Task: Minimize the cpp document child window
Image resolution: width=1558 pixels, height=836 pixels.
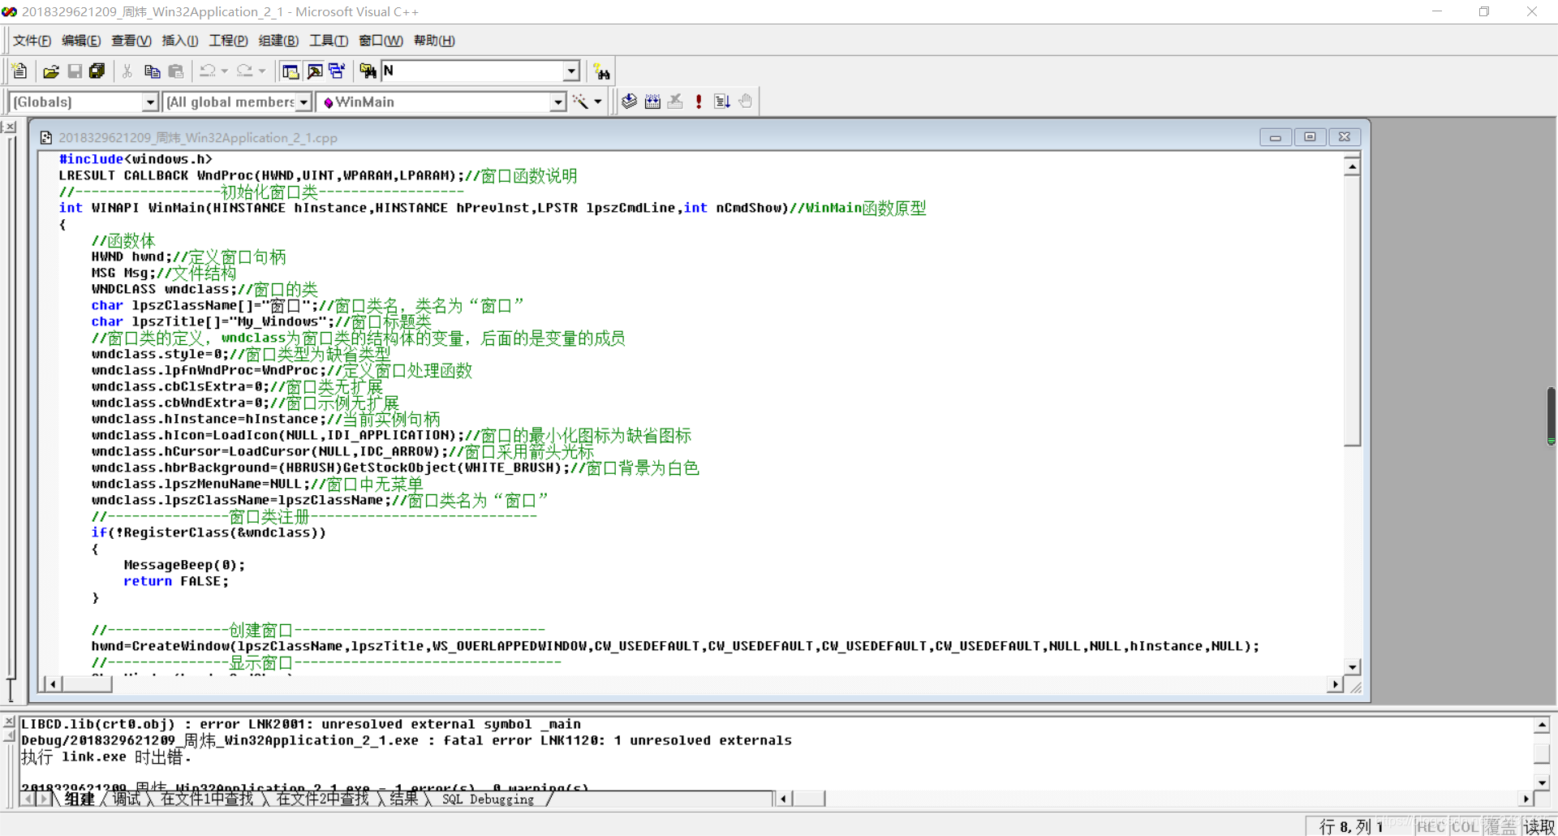Action: click(x=1276, y=137)
